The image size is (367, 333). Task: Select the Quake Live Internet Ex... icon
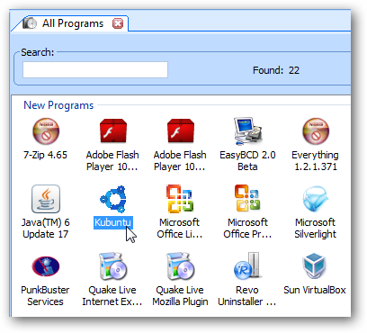[x=113, y=266]
